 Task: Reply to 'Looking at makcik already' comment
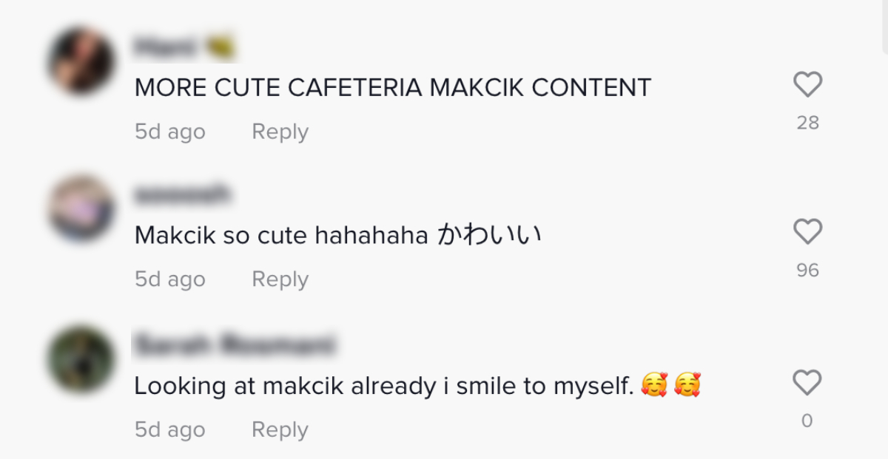click(280, 429)
